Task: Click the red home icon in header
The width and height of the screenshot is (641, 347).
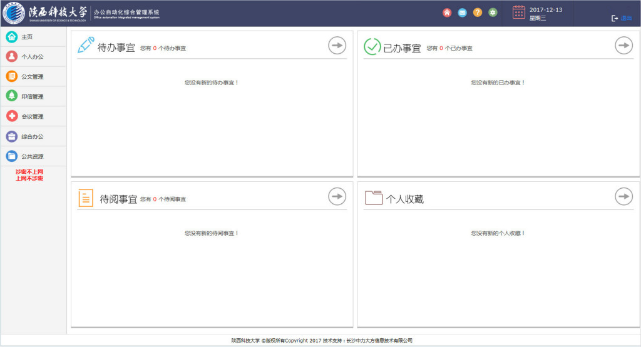Action: (x=447, y=13)
